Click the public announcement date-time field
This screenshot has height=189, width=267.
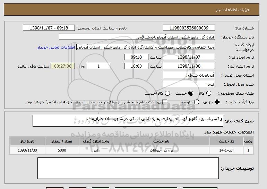49,28
